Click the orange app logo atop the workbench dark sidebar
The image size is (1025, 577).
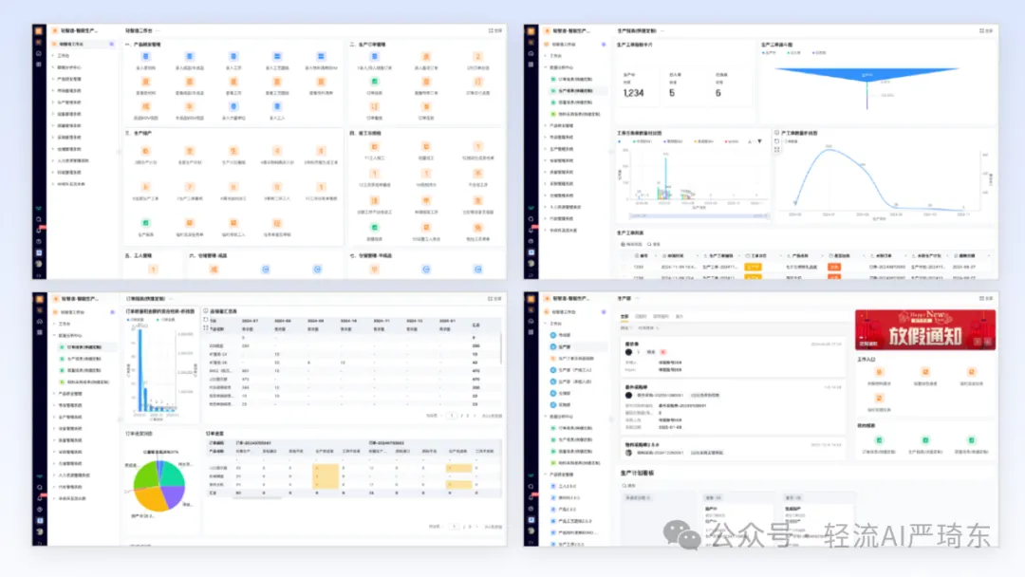tap(39, 30)
